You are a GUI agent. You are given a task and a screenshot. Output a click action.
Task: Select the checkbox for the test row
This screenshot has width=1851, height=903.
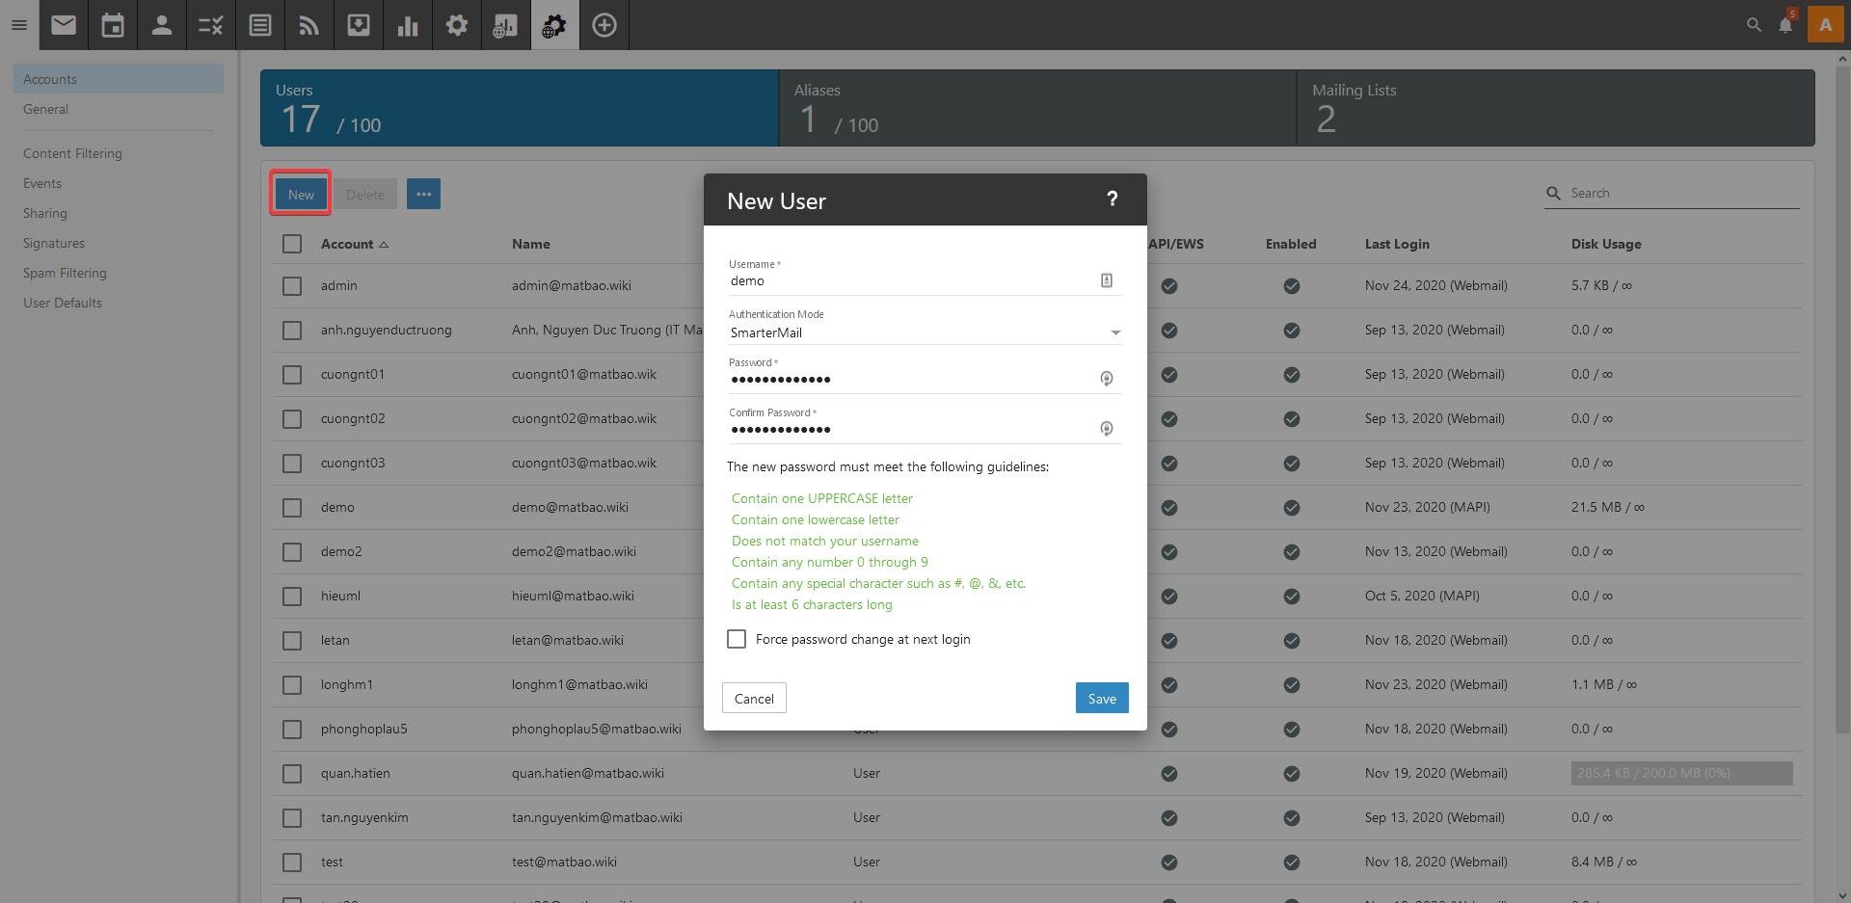tap(292, 863)
